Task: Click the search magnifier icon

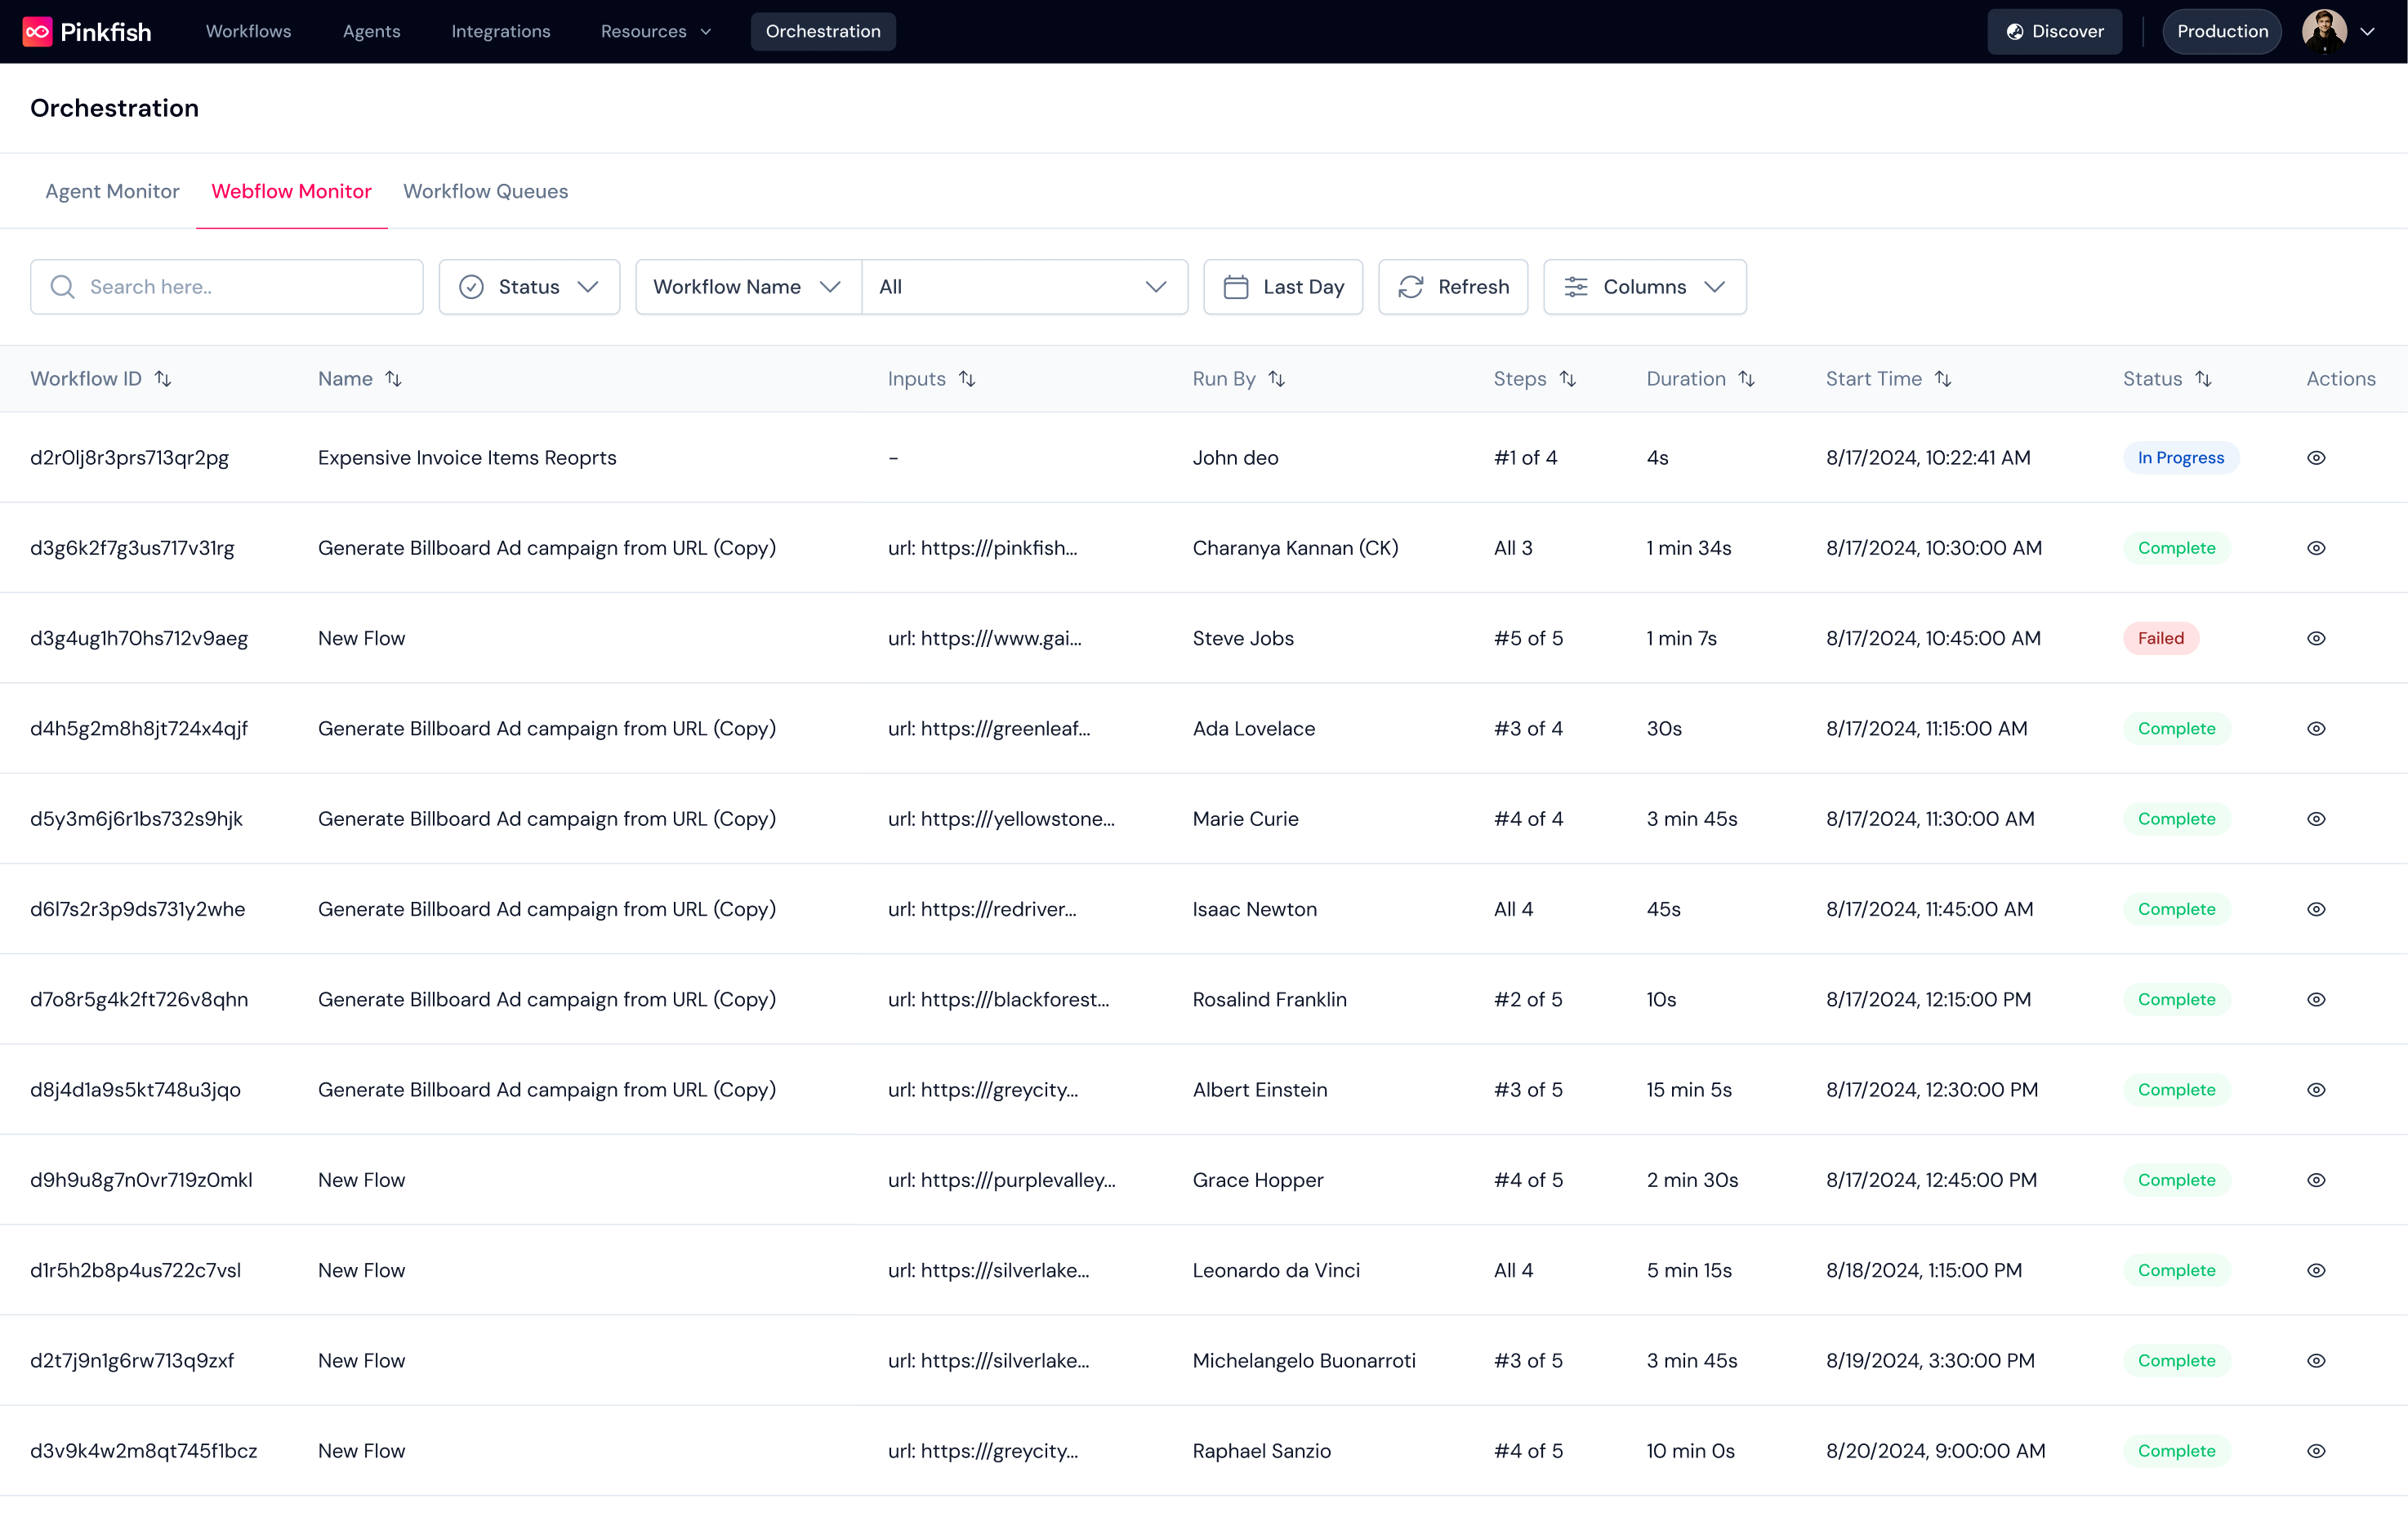Action: tap(62, 287)
